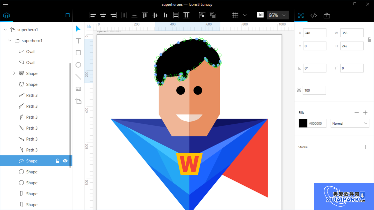The height and width of the screenshot is (210, 374).
Task: Remove a stroke with minus button
Action: click(357, 147)
